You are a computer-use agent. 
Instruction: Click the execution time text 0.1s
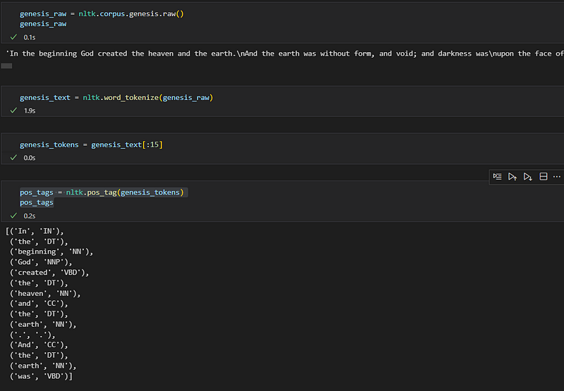(30, 37)
